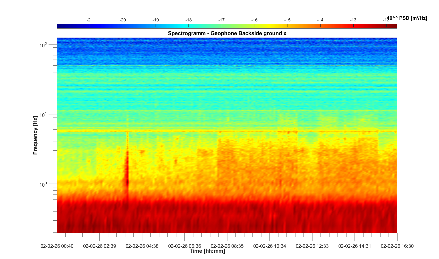The height and width of the screenshot is (259, 439).
Task: Click the -17 colorbar tick label
Action: (x=221, y=20)
